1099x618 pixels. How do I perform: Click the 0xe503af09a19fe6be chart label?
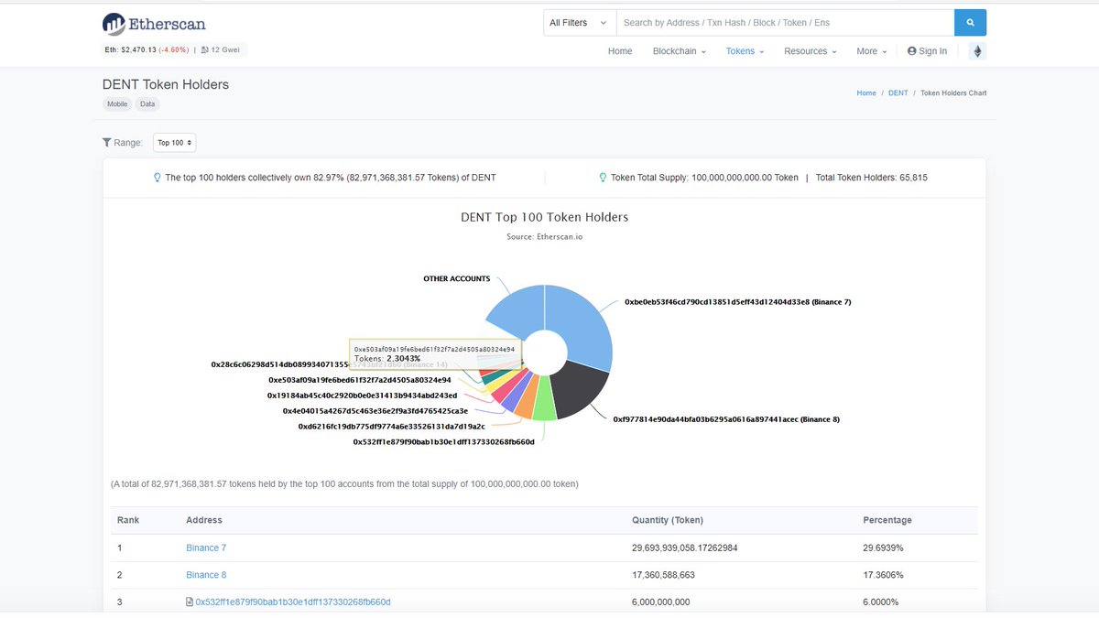point(359,380)
